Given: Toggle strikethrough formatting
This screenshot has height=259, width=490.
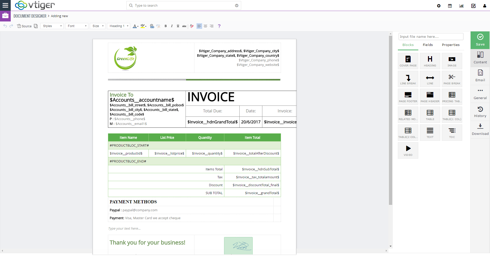Looking at the screenshot, I should pyautogui.click(x=184, y=26).
